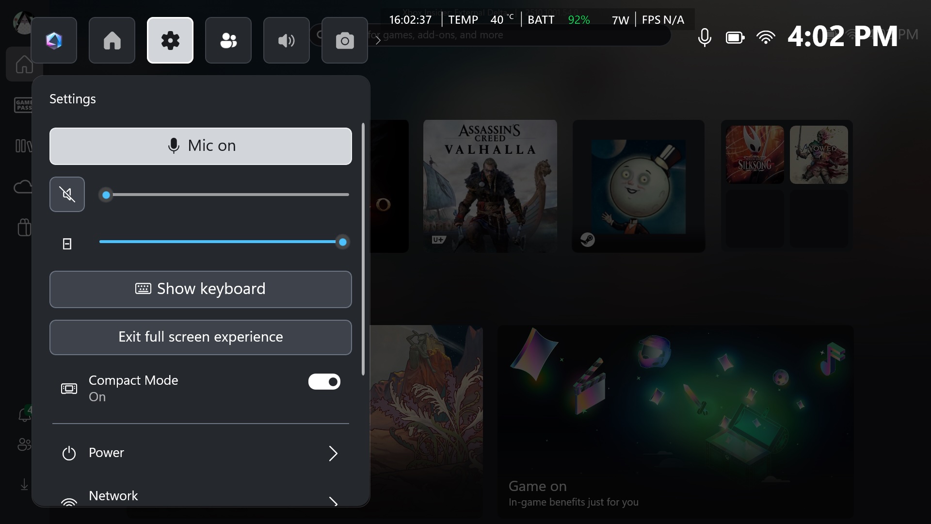Open the audio speaker widget
The height and width of the screenshot is (524, 931).
[x=287, y=40]
